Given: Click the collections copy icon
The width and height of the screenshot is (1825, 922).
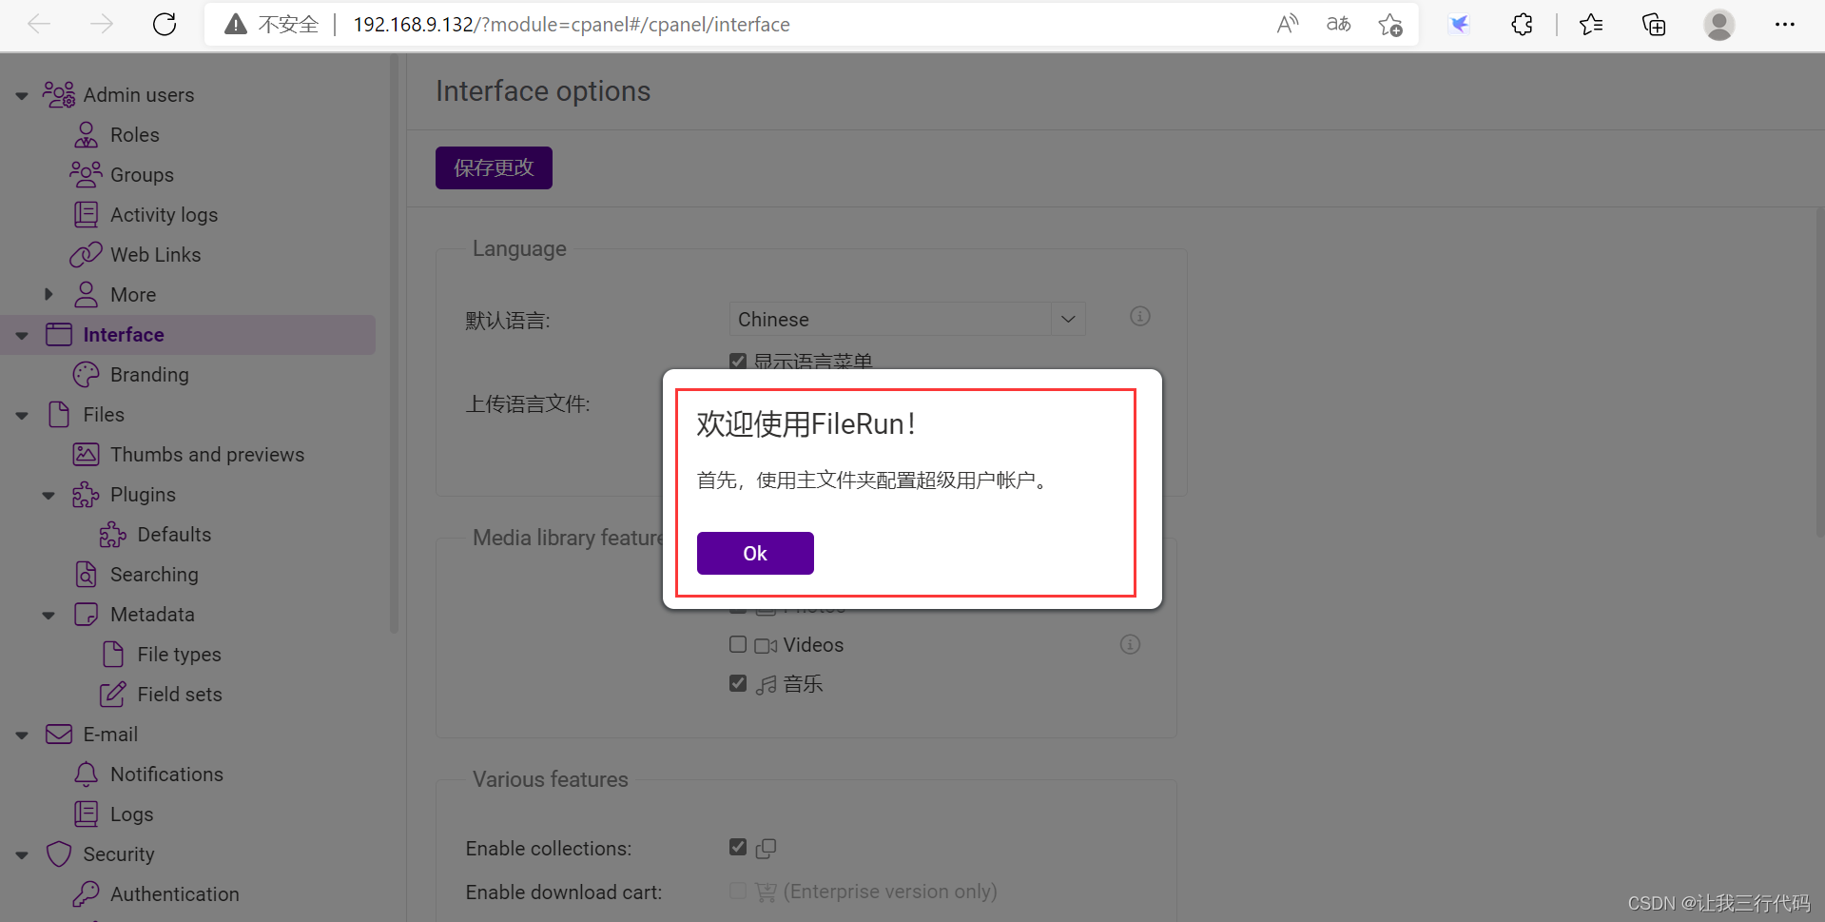Looking at the screenshot, I should pos(766,848).
